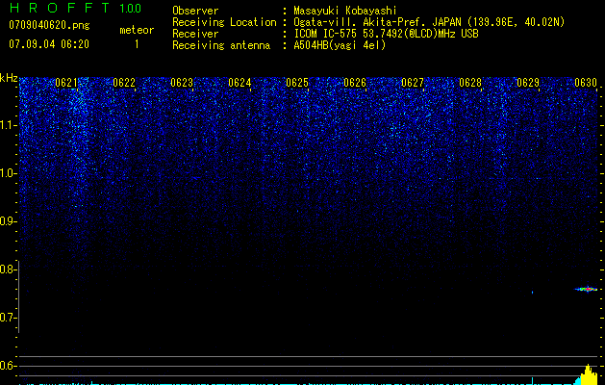Click the 'Observer' field label
This screenshot has height=385, width=605.
click(195, 11)
